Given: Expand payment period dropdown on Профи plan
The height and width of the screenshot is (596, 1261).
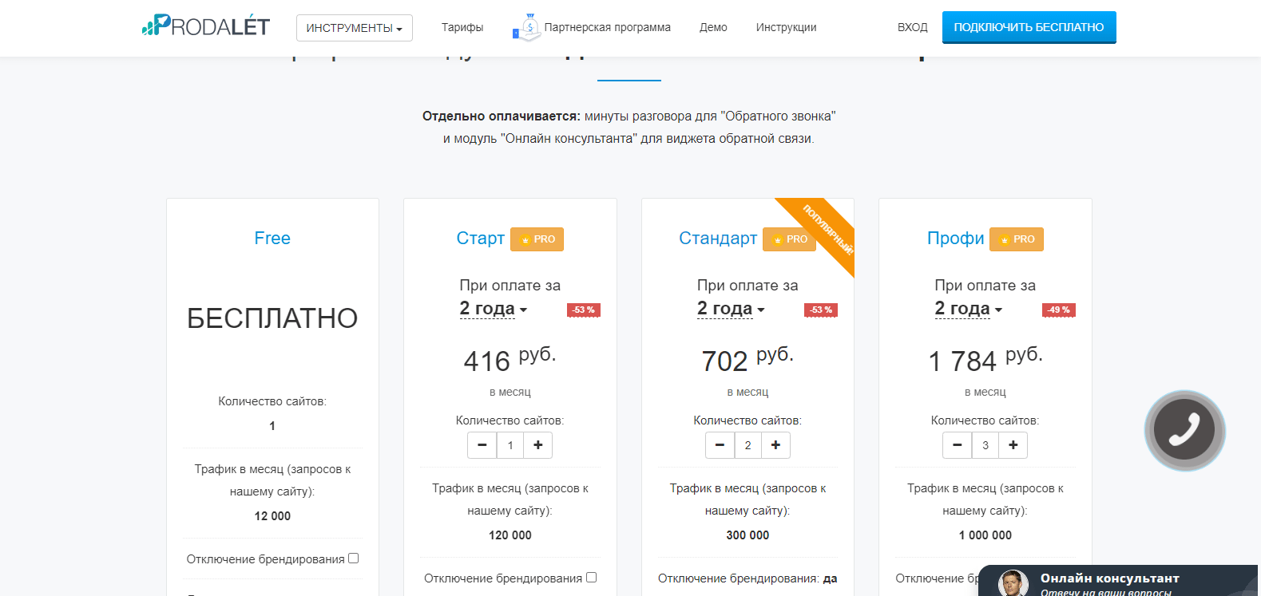Looking at the screenshot, I should pos(969,309).
